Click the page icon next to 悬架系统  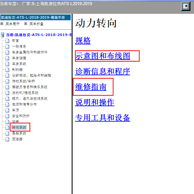(7, 133)
